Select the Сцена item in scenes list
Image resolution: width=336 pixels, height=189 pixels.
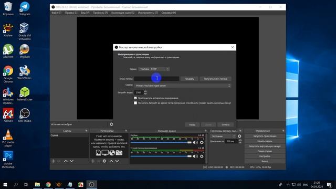[x=69, y=135]
